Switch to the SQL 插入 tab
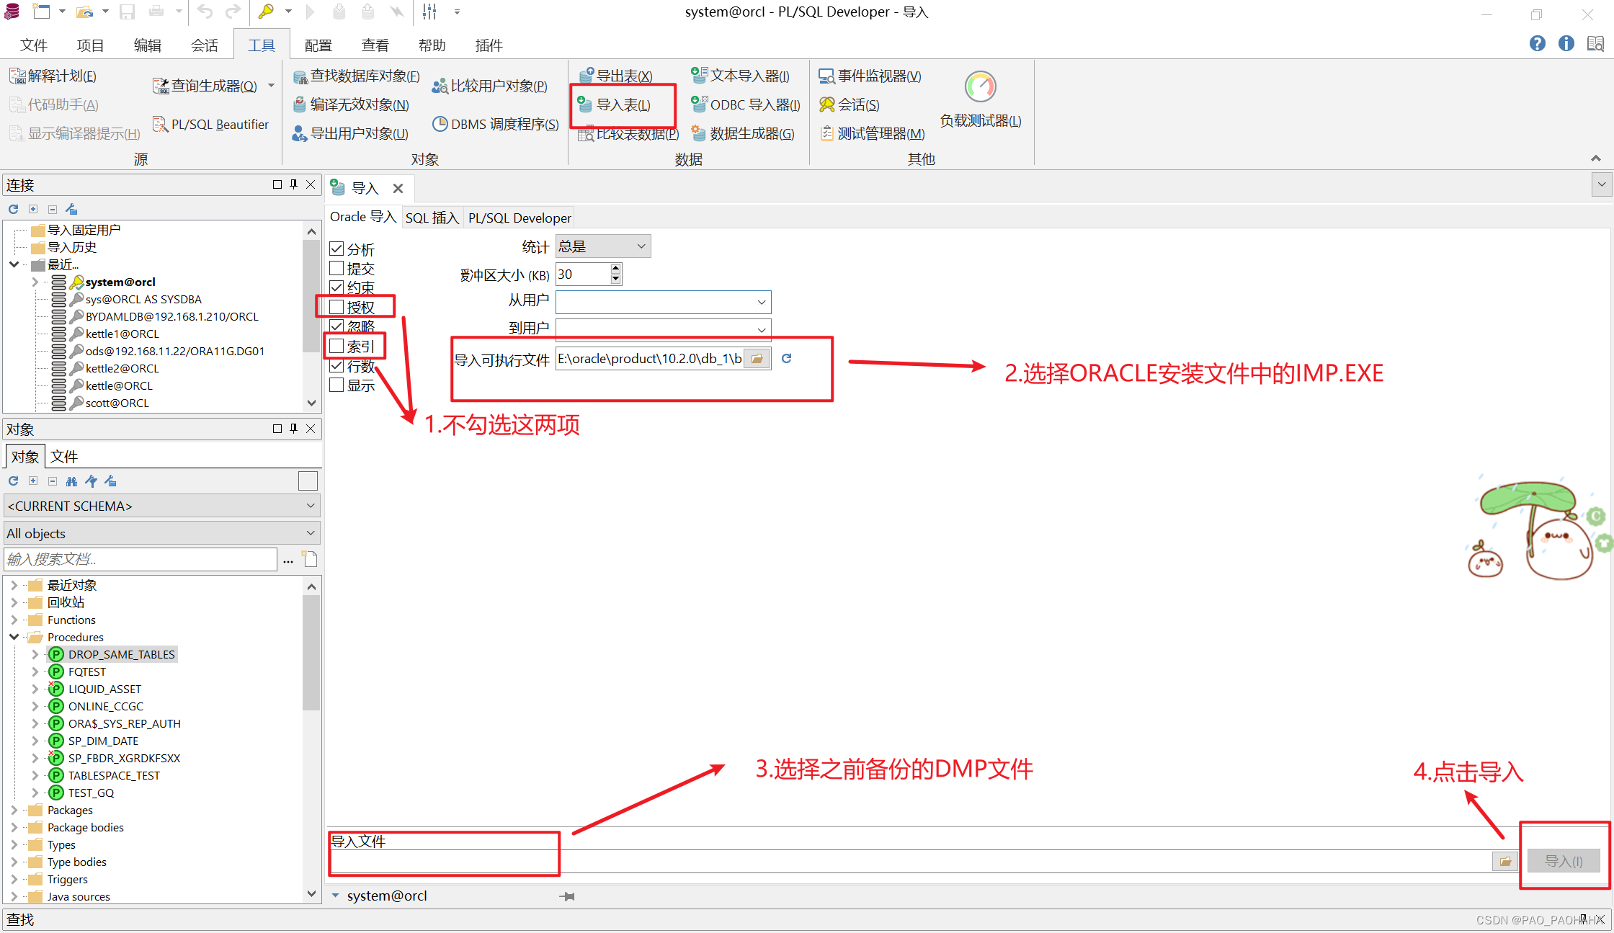This screenshot has height=933, width=1614. coord(432,218)
